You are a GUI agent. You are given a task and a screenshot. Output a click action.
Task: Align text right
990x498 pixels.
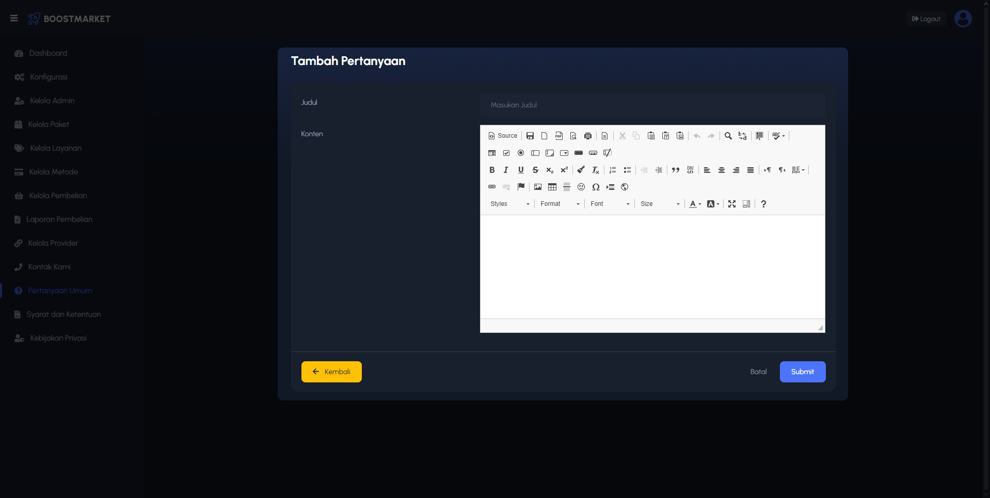coord(736,170)
